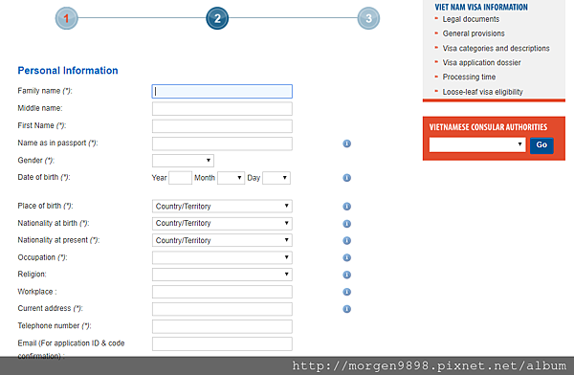Click the Telephone number field
The image size is (574, 375).
[x=222, y=326]
